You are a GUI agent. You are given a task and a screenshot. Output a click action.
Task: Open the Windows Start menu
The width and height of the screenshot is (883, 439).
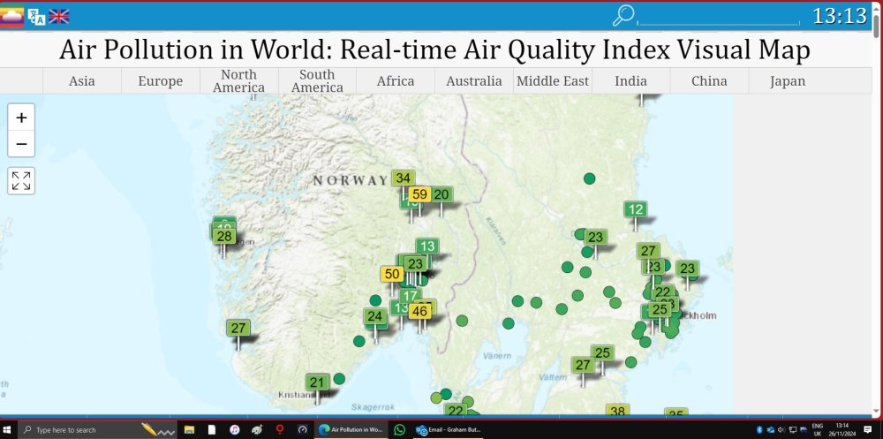point(9,429)
